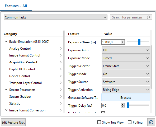Open Analog Control via its arrow icon

coord(61,49)
